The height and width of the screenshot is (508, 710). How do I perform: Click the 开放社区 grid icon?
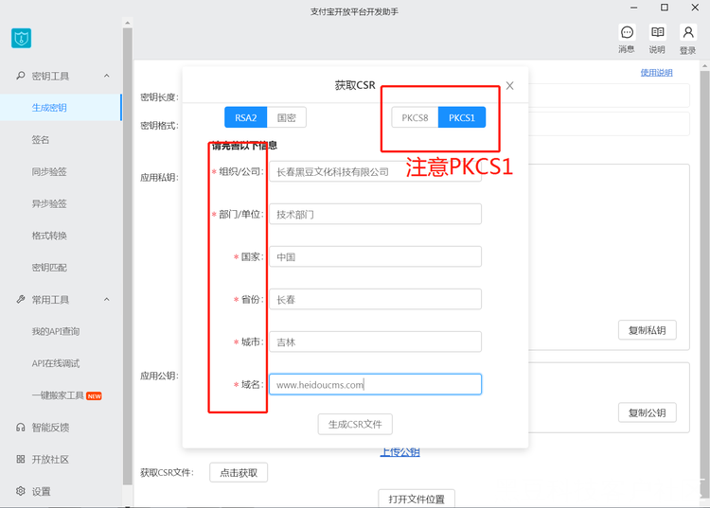[21, 459]
